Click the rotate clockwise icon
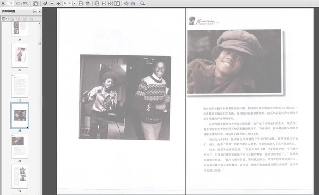Screen dimensions: 319x195 tap(133, 3)
